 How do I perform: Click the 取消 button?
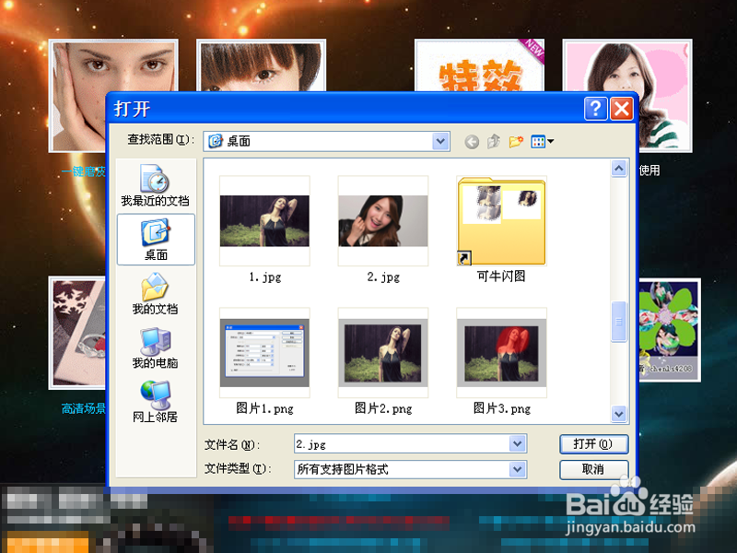coord(593,469)
